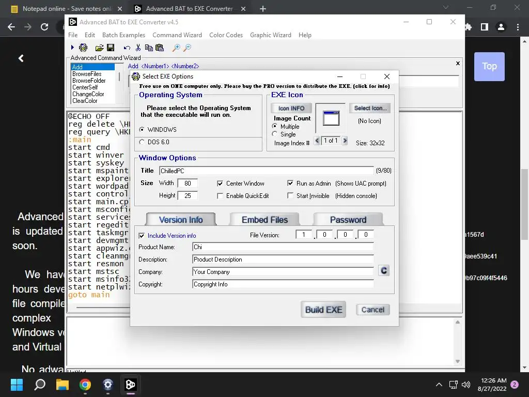This screenshot has width=529, height=397.
Task: Open the Batch Examples menu
Action: coord(123,35)
